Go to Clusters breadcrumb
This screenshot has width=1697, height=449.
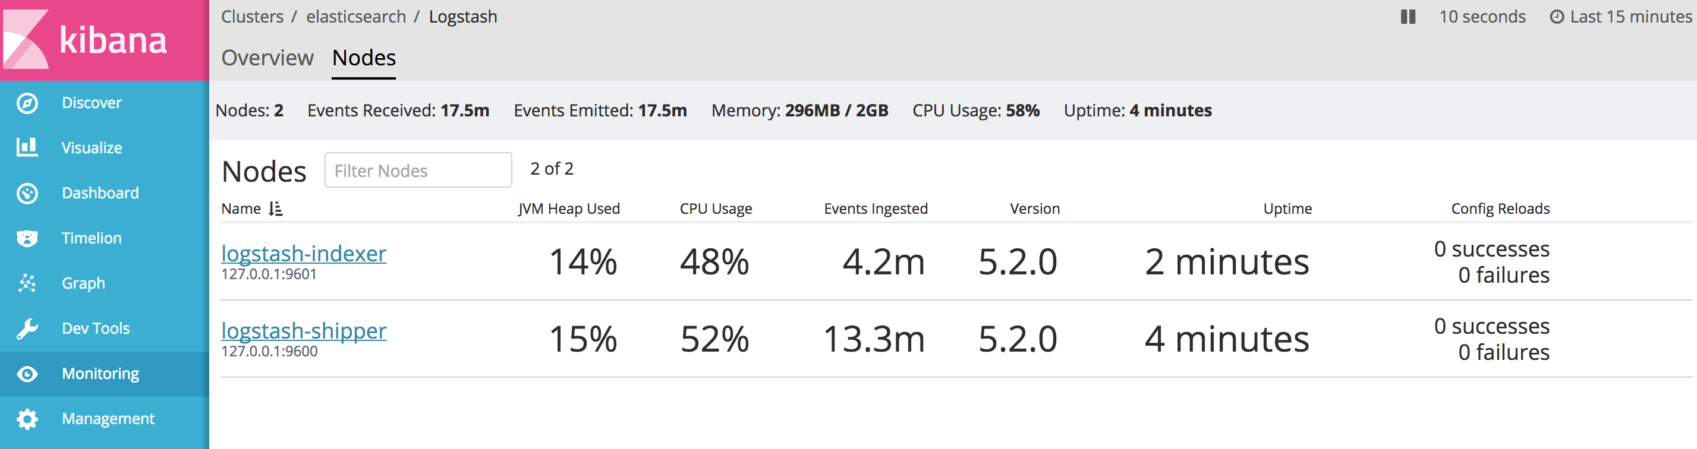251,17
